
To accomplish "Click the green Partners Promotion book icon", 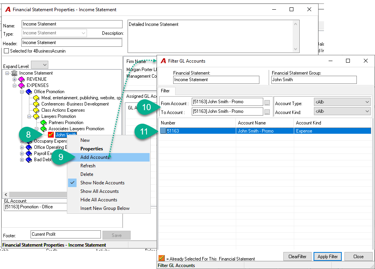I will (x=44, y=123).
